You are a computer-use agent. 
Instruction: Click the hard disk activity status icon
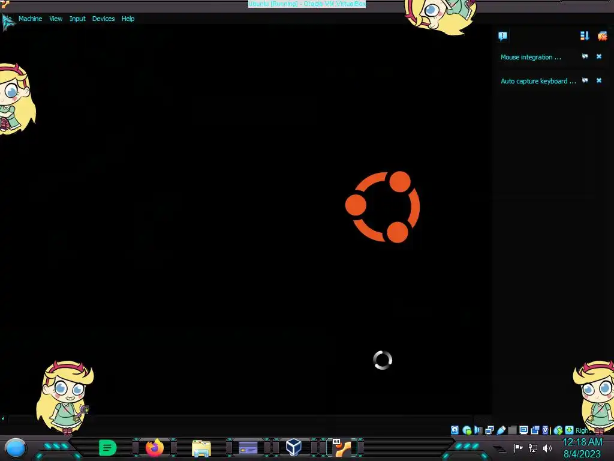[x=455, y=430]
